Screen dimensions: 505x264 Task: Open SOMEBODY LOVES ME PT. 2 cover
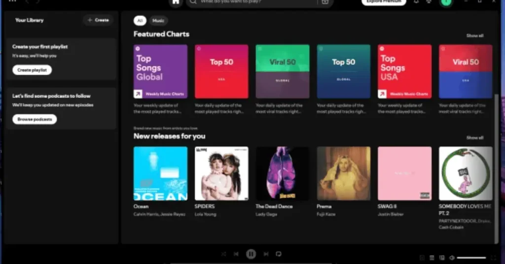466,174
